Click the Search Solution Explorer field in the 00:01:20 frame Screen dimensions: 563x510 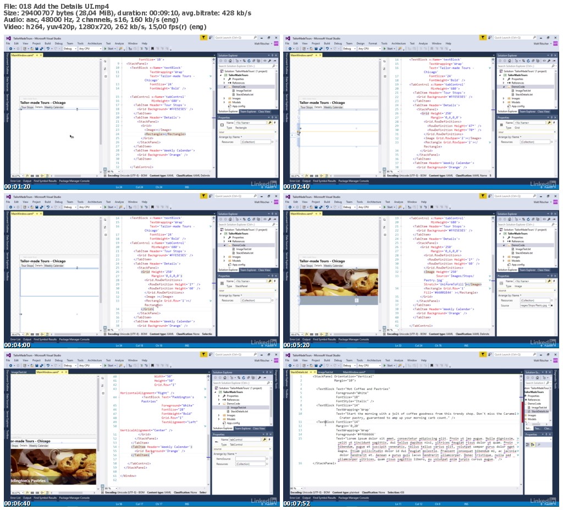point(247,66)
